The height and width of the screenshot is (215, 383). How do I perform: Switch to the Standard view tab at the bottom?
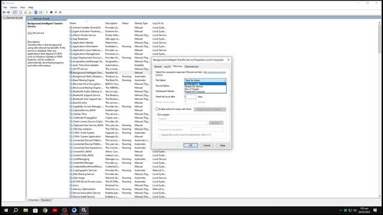point(46,200)
